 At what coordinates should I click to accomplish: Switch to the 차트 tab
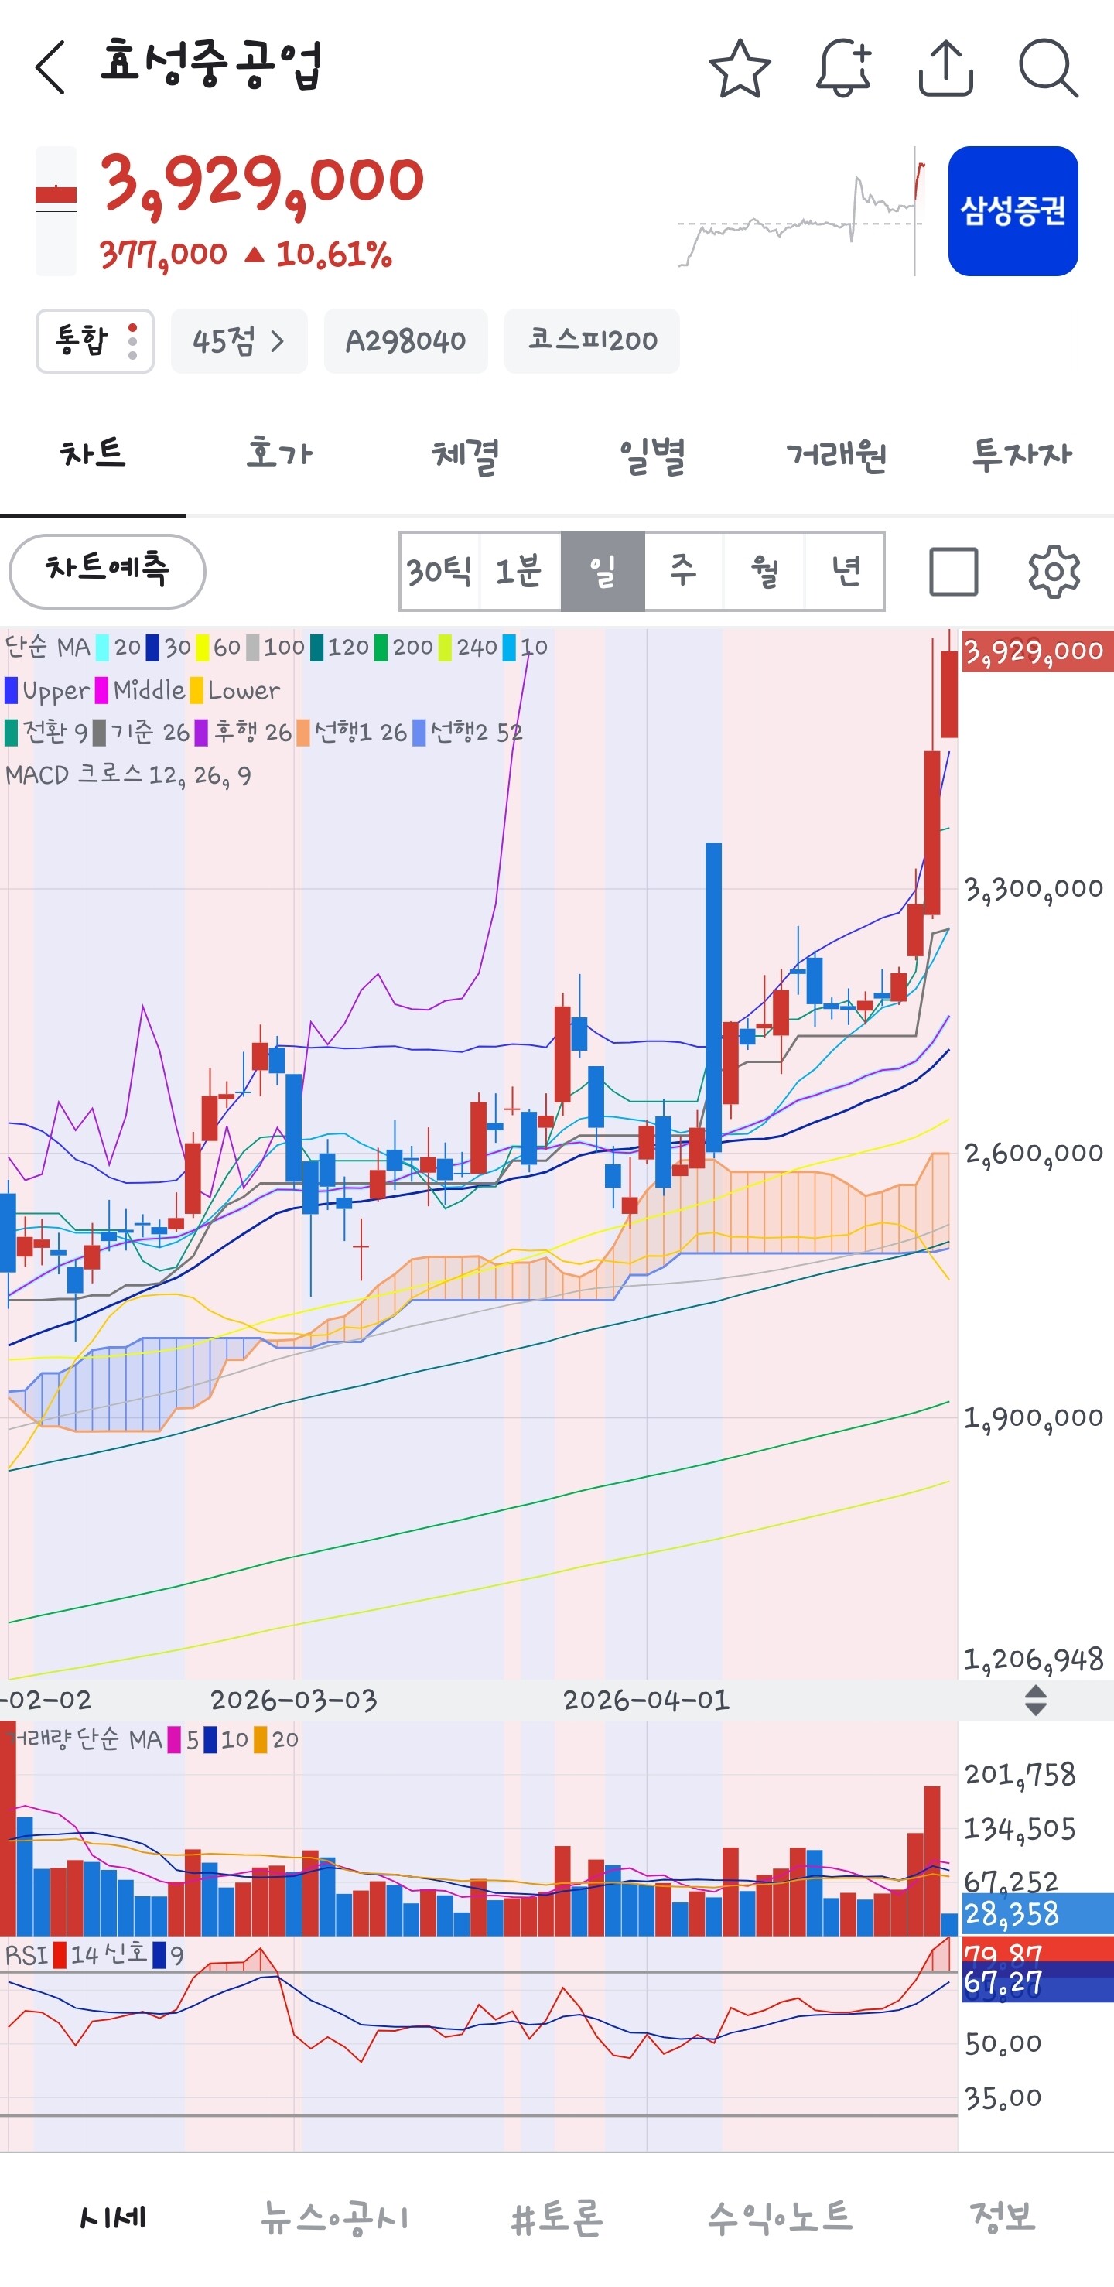pyautogui.click(x=92, y=455)
